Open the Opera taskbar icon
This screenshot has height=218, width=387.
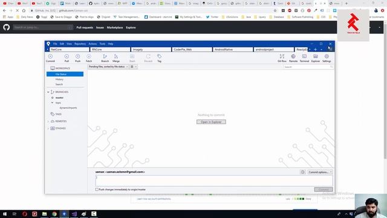pos(24,214)
